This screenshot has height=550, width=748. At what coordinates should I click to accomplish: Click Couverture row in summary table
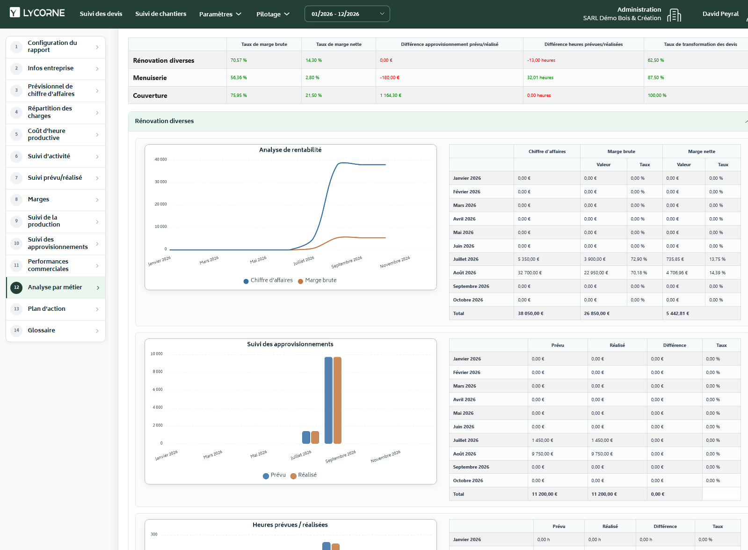click(x=438, y=95)
